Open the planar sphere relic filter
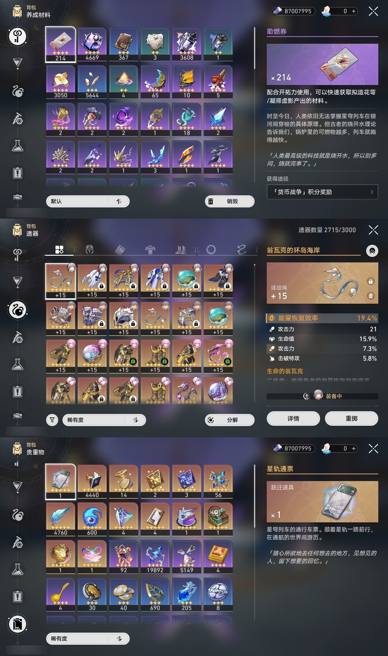 click(x=211, y=250)
